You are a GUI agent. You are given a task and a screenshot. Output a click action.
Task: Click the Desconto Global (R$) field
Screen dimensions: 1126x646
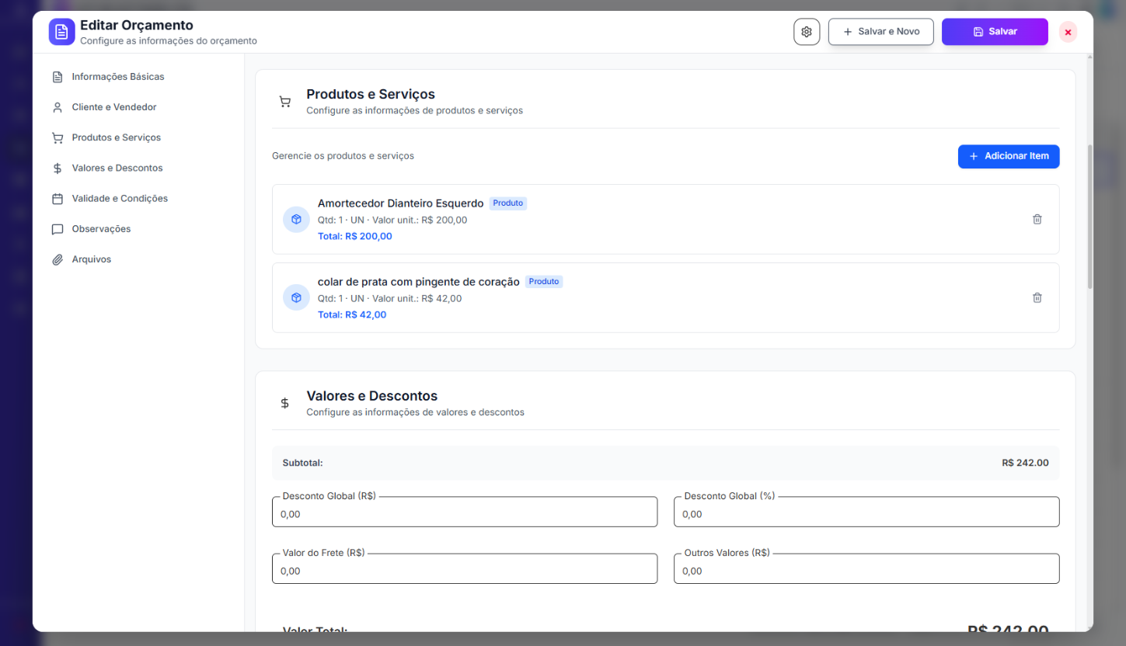tap(465, 512)
